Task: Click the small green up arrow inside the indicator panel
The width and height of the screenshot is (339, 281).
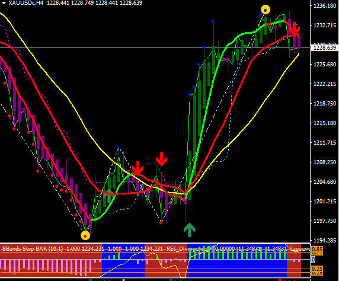Action: pos(289,263)
